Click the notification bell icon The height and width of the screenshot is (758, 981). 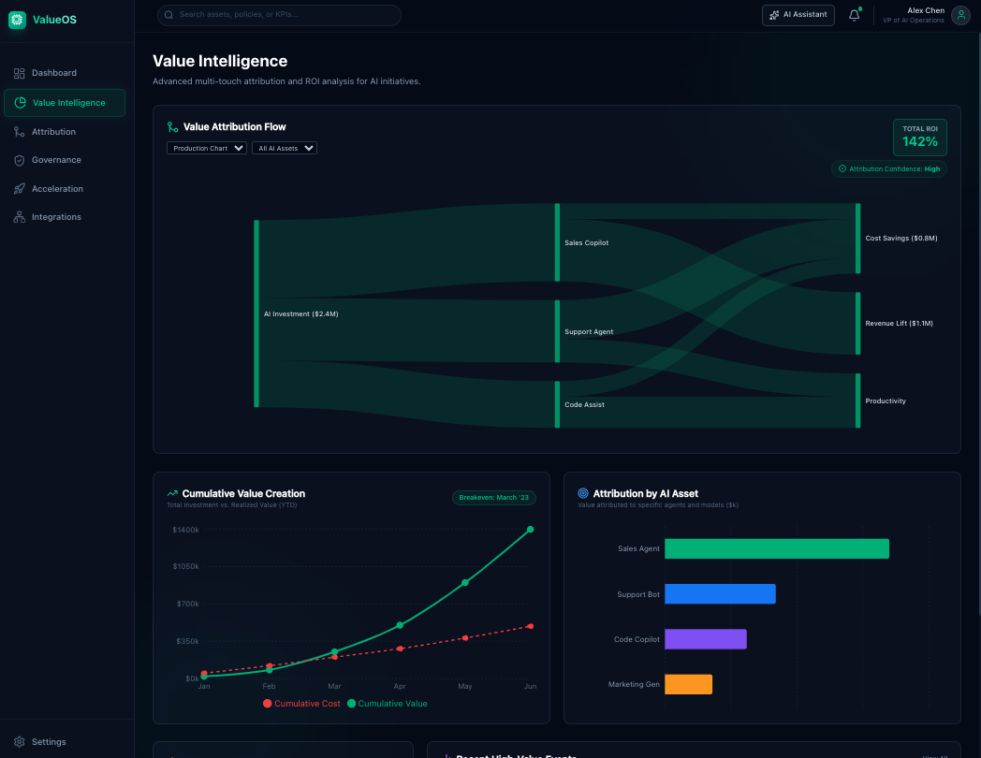[x=854, y=15]
